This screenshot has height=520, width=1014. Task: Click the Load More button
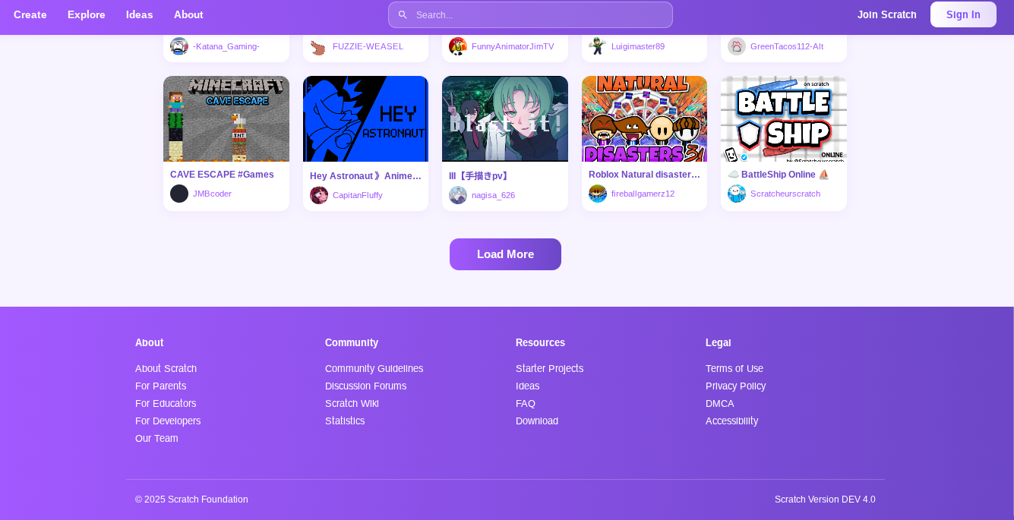[x=505, y=254]
